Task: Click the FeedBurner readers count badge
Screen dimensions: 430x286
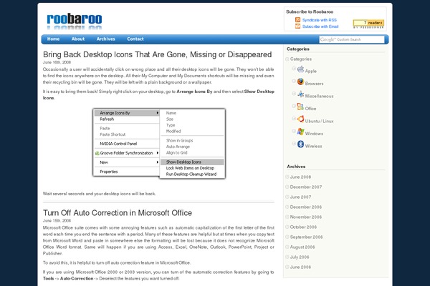Action: click(x=368, y=24)
